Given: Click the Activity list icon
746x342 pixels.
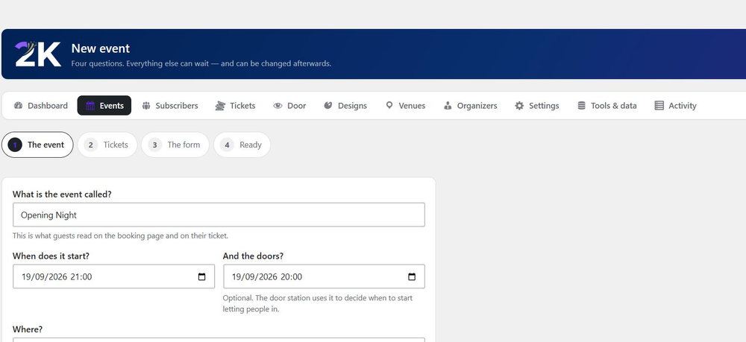Looking at the screenshot, I should pos(659,106).
